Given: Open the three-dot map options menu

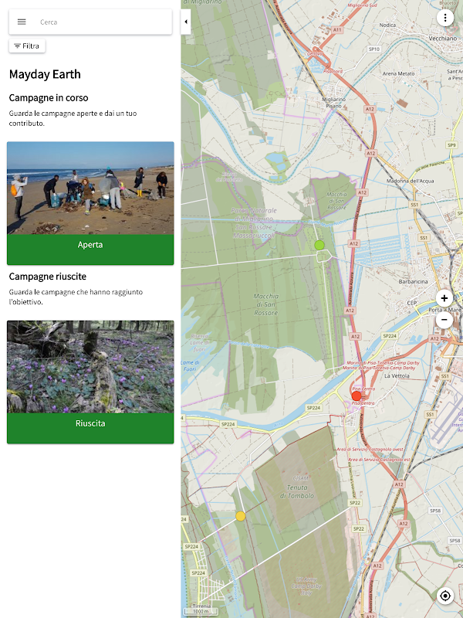Looking at the screenshot, I should [445, 18].
